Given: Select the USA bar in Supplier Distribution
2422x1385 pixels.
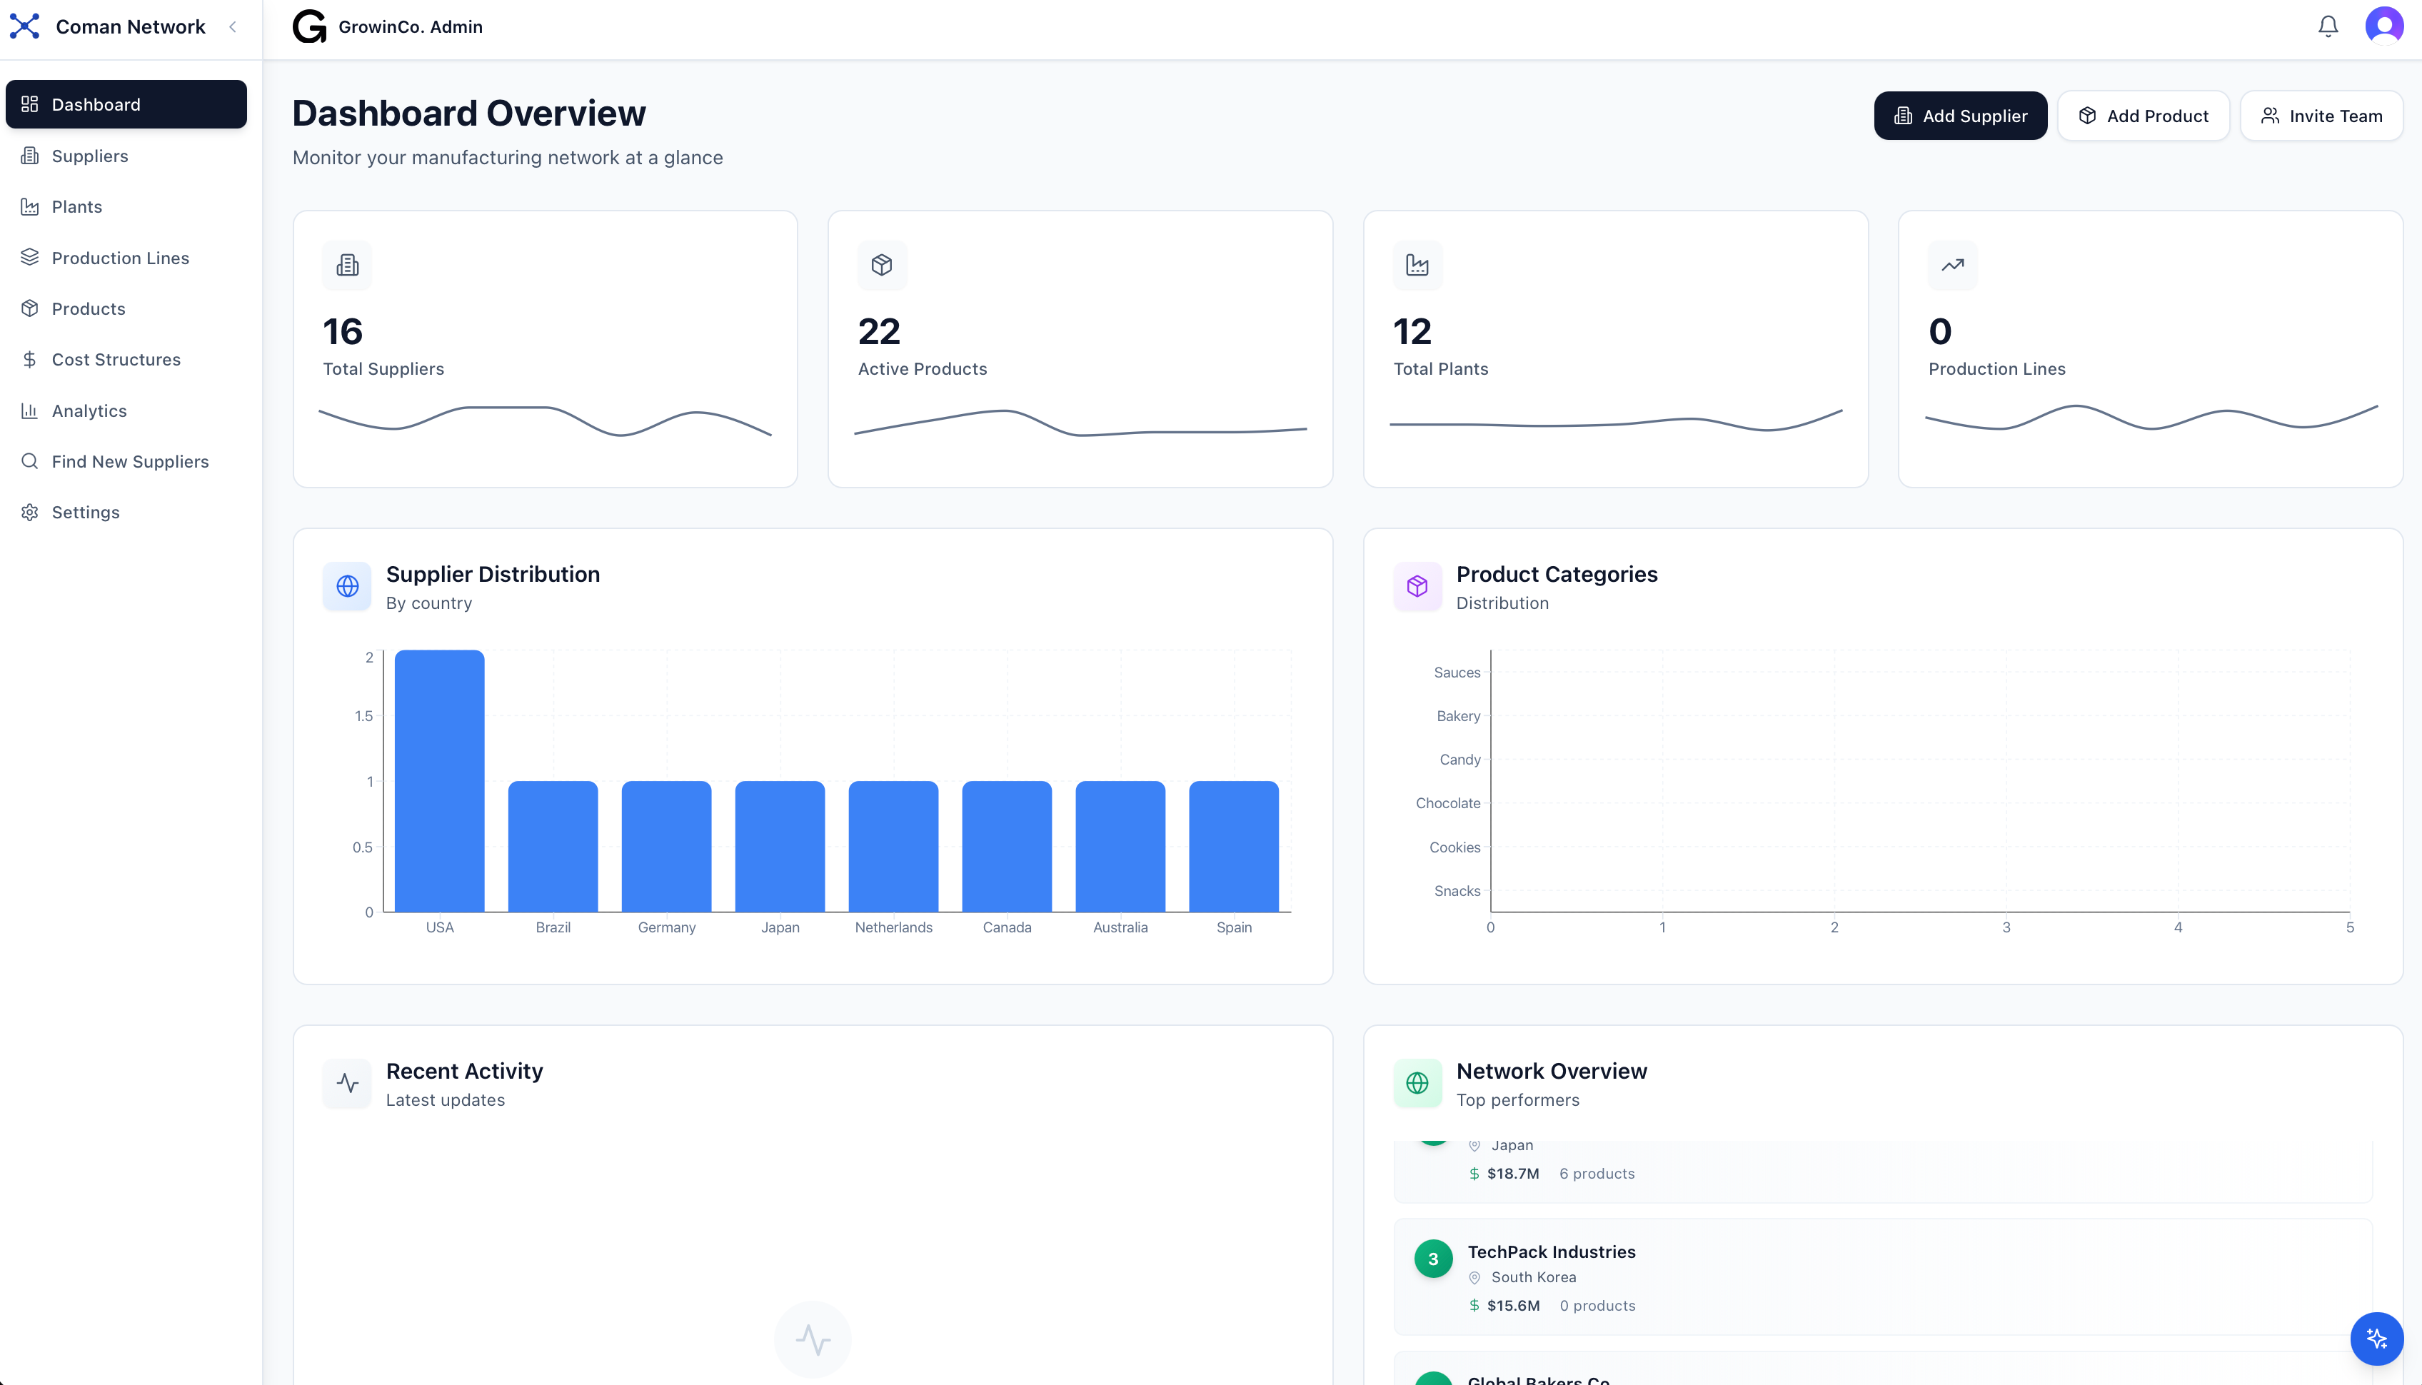Looking at the screenshot, I should point(440,780).
